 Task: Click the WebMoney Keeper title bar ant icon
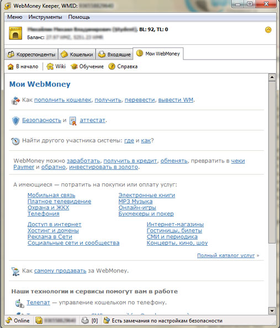tap(8, 6)
